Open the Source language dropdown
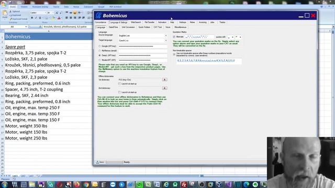 point(166,36)
